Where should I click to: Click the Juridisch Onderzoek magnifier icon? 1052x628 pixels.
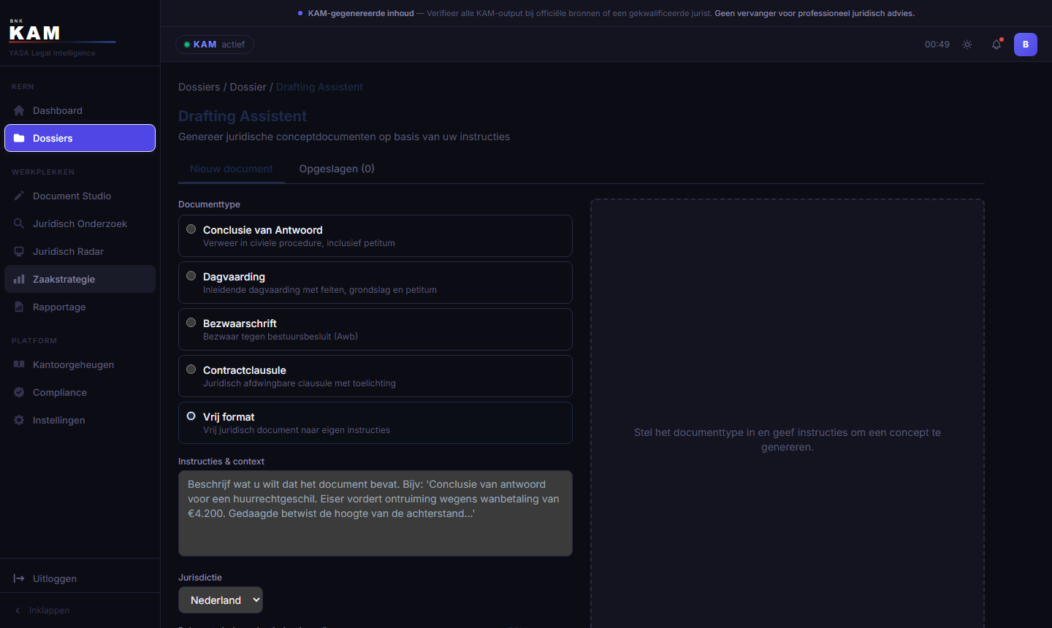(19, 223)
